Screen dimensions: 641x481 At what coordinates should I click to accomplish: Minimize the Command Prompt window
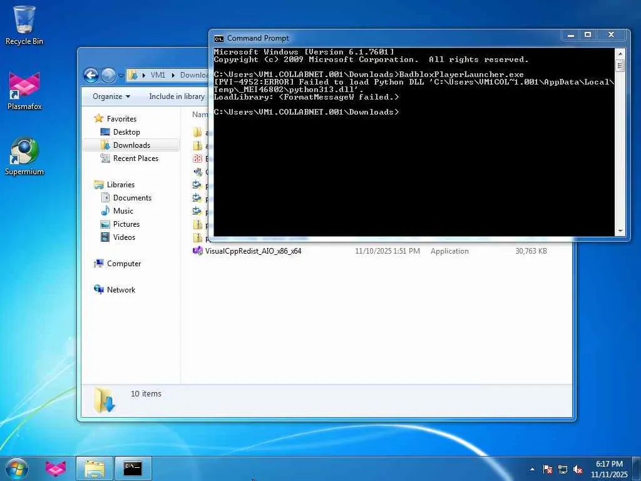click(x=571, y=35)
